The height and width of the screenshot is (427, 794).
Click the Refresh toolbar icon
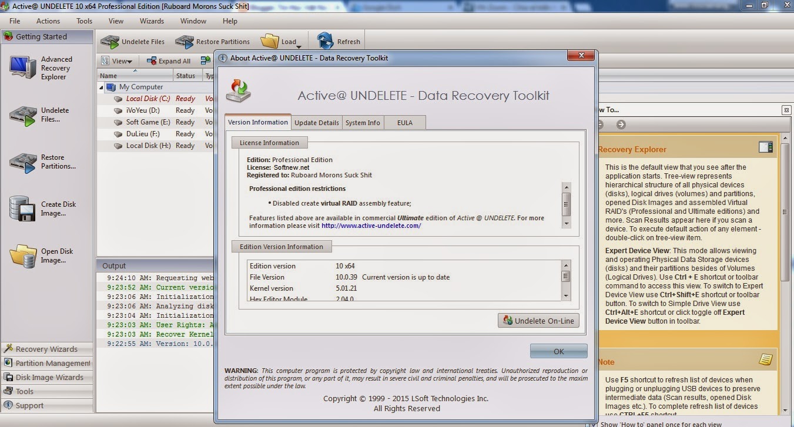click(x=339, y=42)
